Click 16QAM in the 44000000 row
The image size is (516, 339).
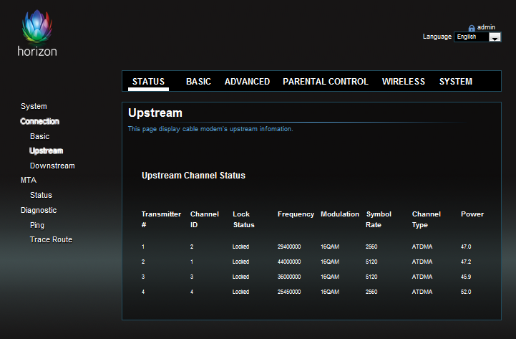pos(330,262)
